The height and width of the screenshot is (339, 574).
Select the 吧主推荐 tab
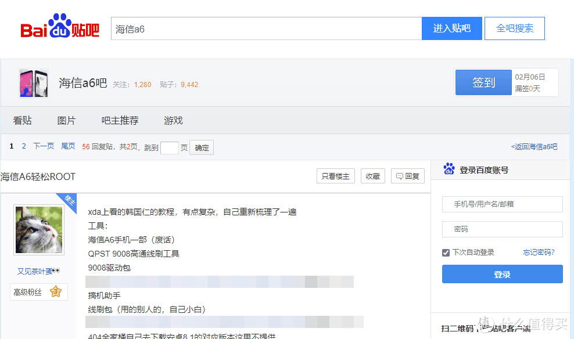[x=120, y=121]
